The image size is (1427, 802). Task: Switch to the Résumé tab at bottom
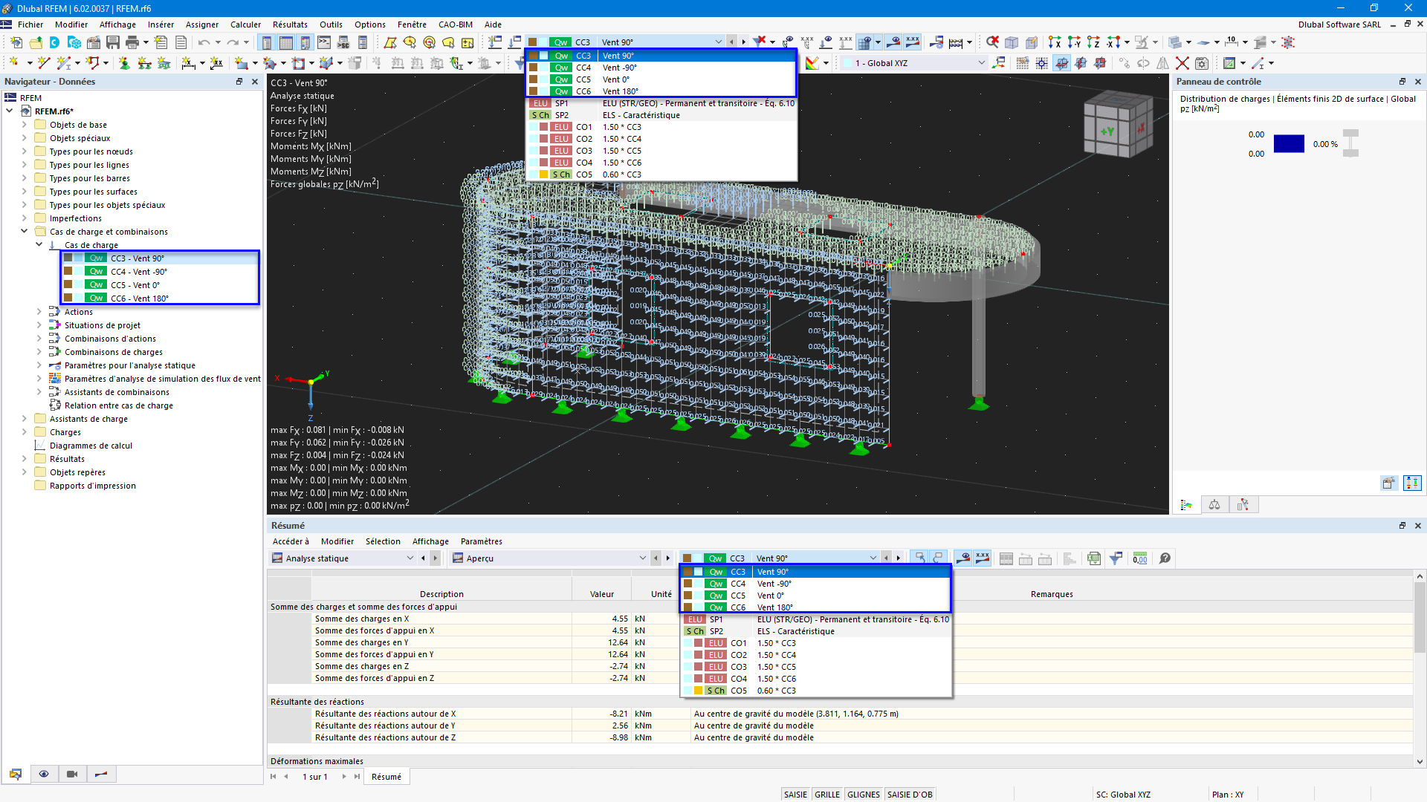pyautogui.click(x=386, y=777)
